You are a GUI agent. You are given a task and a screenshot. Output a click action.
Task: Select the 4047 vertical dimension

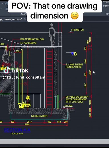(x=90, y=73)
